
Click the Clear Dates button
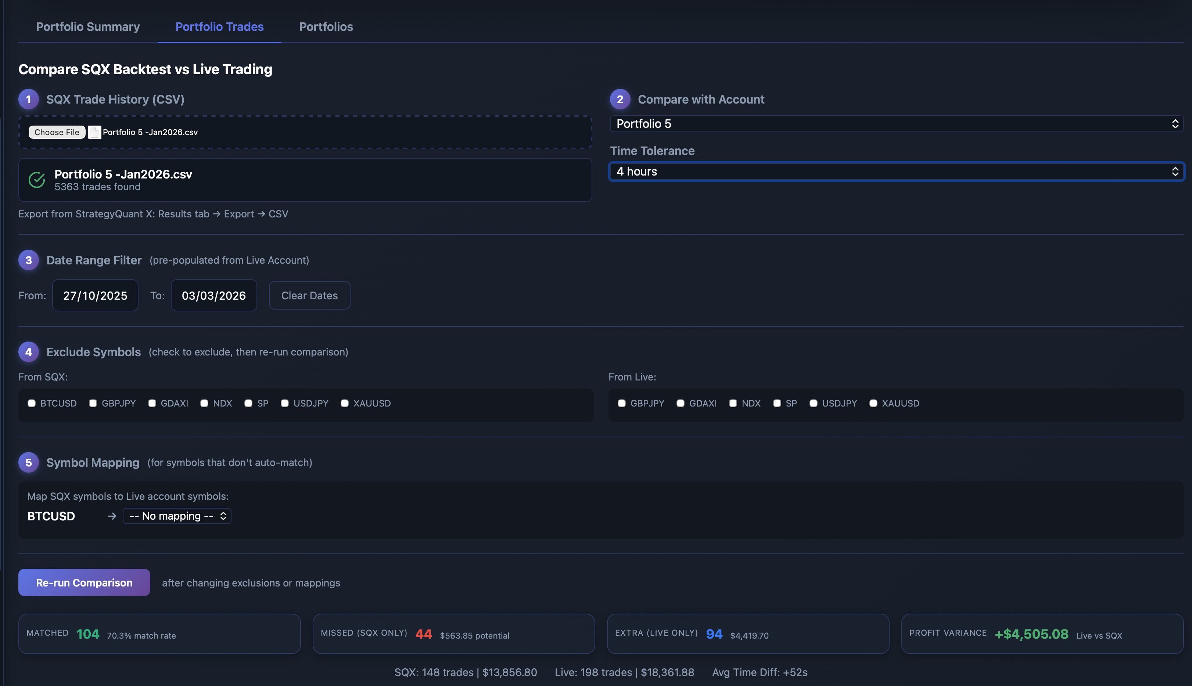pos(309,295)
